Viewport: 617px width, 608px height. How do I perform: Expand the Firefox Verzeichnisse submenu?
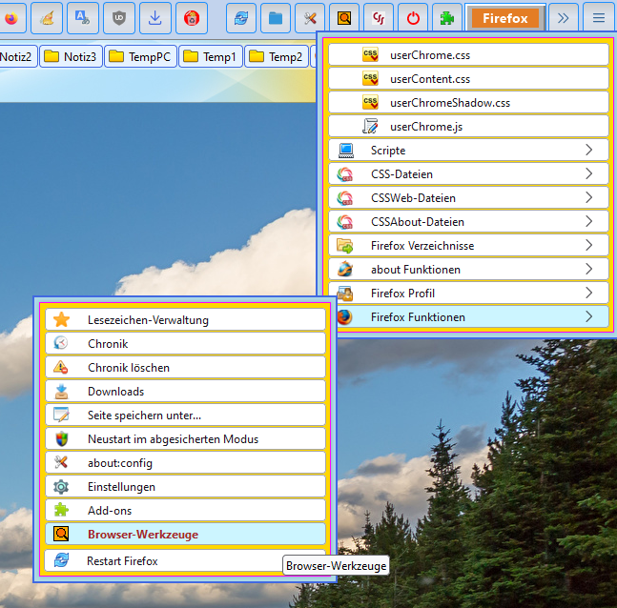tap(468, 246)
